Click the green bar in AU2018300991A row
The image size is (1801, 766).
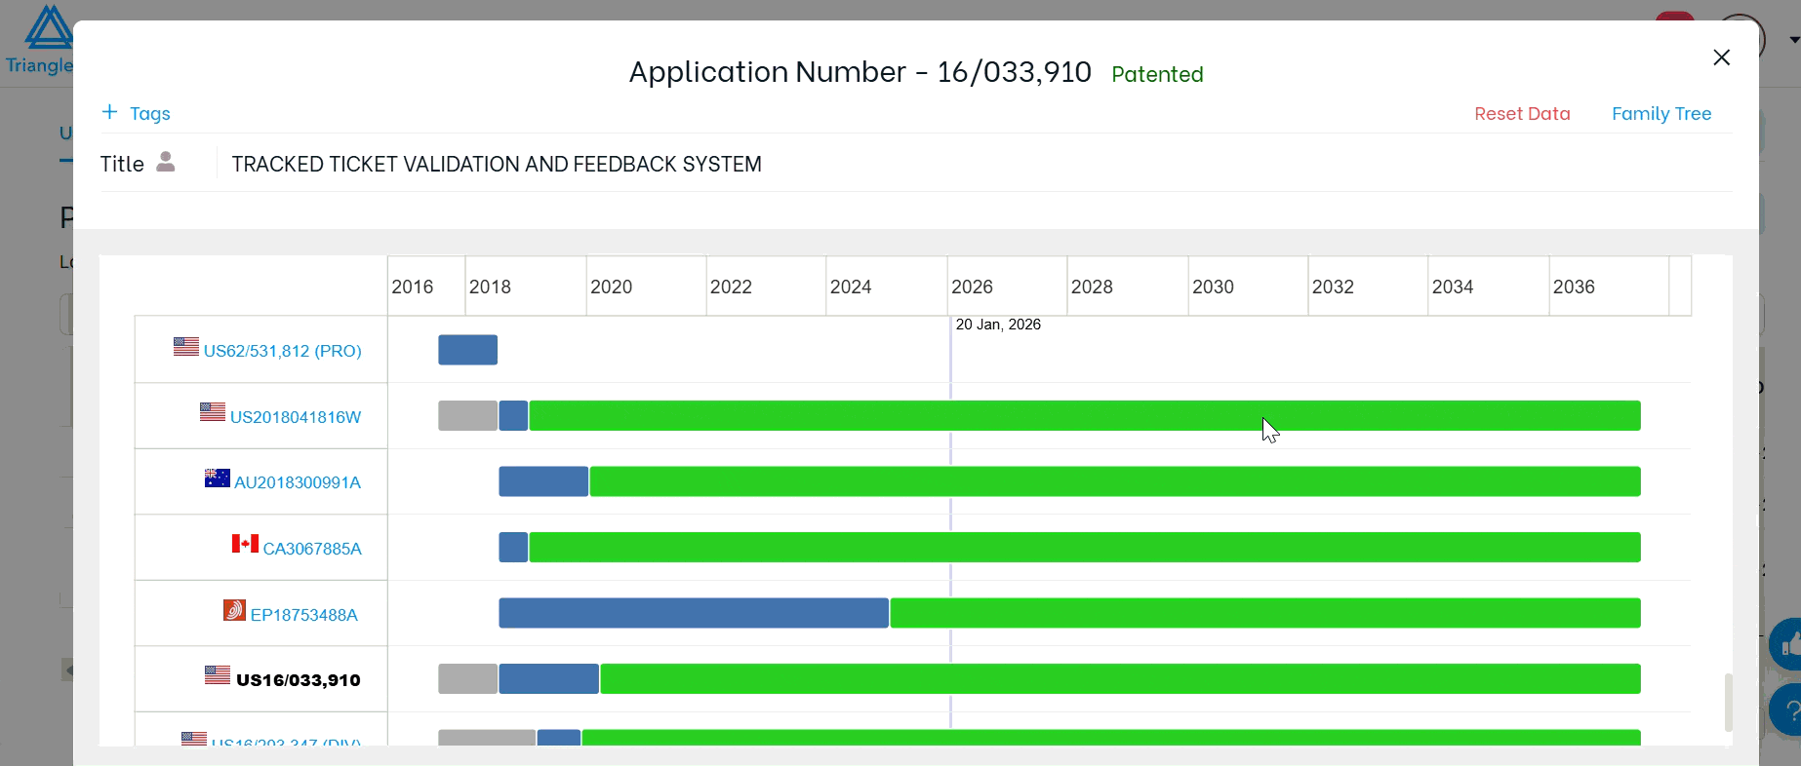[1114, 481]
